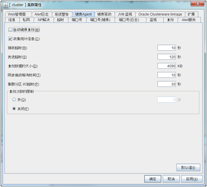Screen dimensions: 207x187
Task: Click the 同步启动等待时间(T) label
Action: (24, 75)
